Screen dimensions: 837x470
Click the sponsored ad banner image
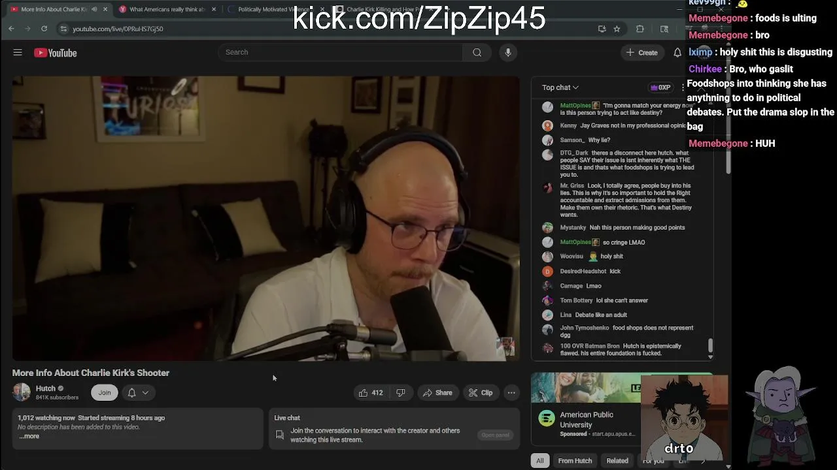point(586,388)
